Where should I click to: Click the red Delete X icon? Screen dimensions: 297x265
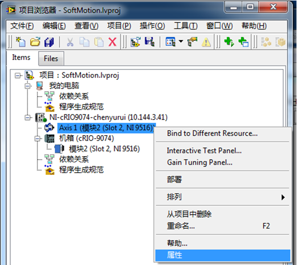(113, 42)
